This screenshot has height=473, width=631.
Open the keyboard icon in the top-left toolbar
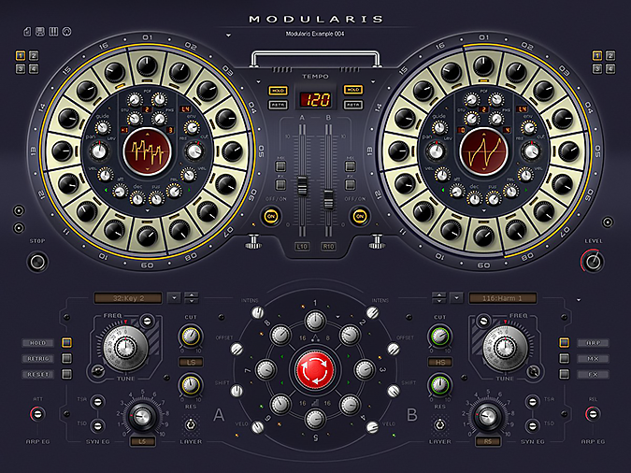[x=53, y=32]
